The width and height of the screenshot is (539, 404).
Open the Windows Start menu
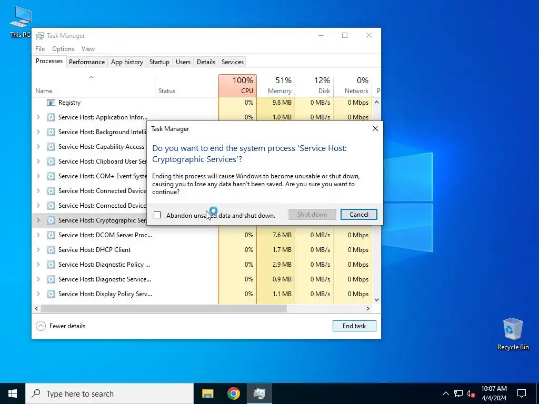[13, 393]
